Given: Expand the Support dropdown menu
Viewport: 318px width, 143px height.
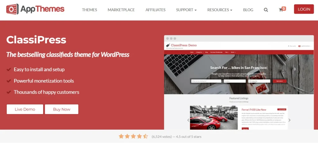Looking at the screenshot, I should tap(186, 10).
